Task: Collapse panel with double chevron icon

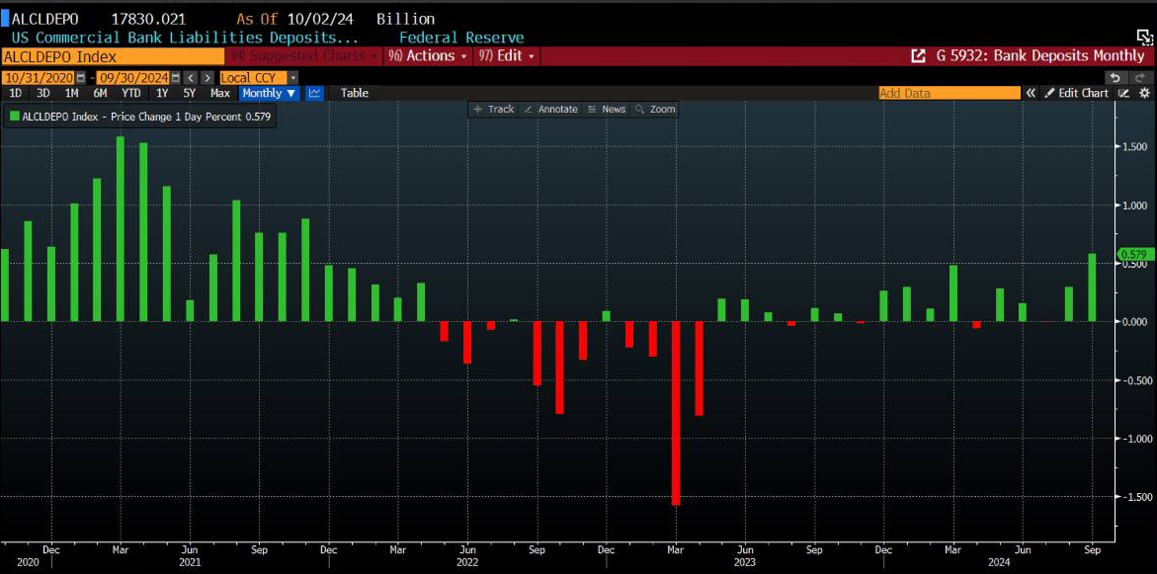Action: click(1031, 93)
